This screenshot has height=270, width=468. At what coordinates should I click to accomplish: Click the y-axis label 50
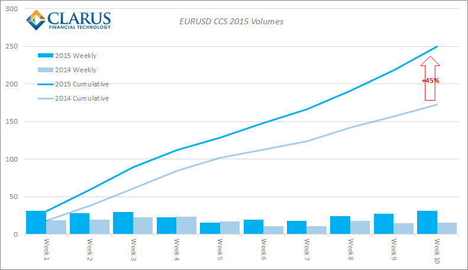tap(14, 197)
